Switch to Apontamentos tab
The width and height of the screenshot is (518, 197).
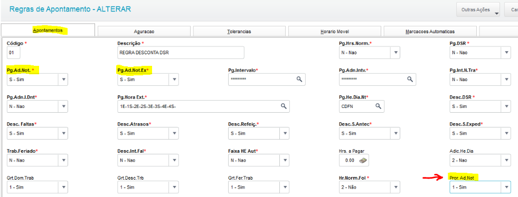coord(48,31)
